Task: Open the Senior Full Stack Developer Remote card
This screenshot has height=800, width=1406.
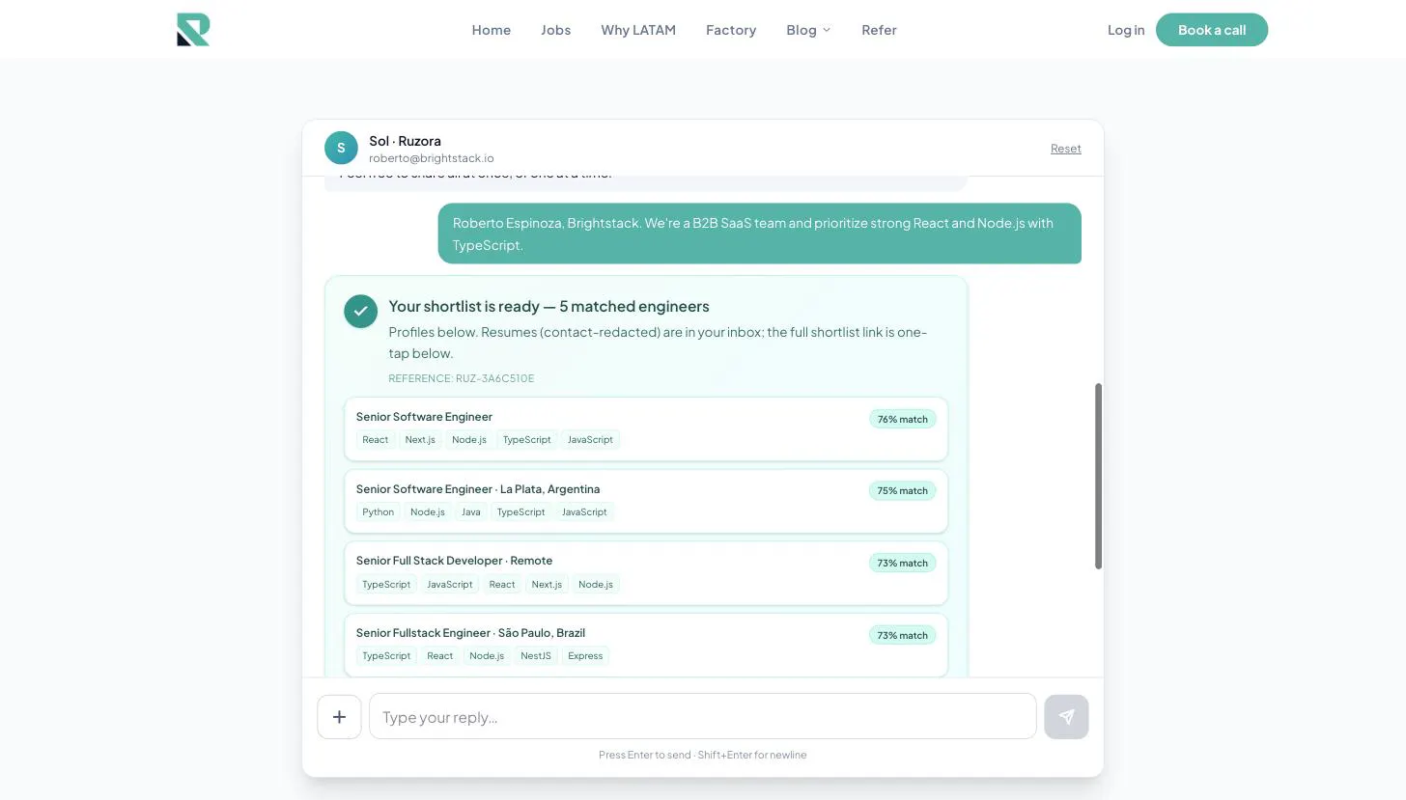Action: [646, 573]
